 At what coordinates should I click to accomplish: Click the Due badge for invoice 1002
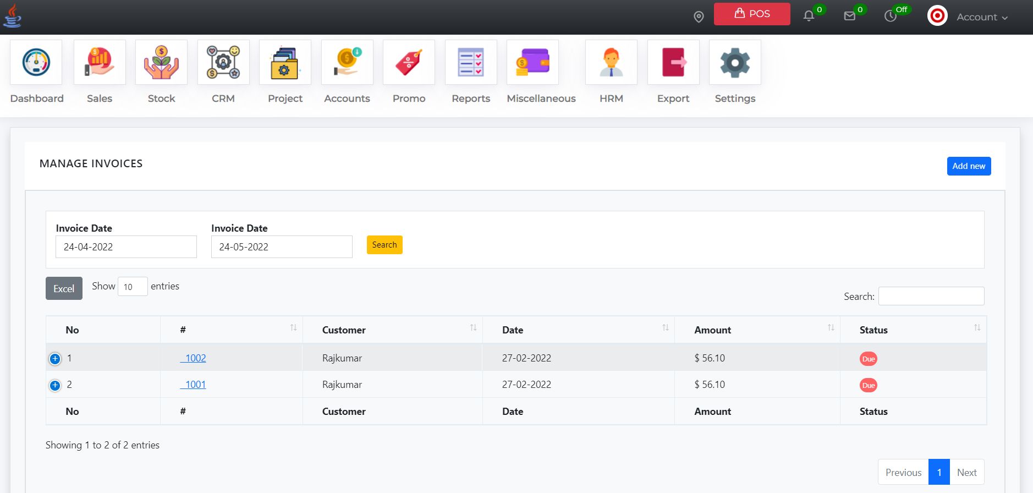pos(869,359)
